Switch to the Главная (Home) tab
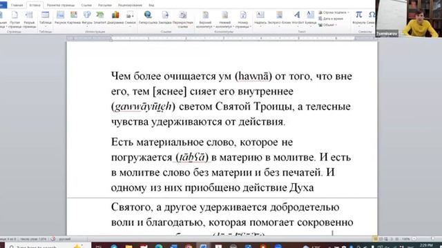Screen dimensions: 442x248 coord(17,5)
